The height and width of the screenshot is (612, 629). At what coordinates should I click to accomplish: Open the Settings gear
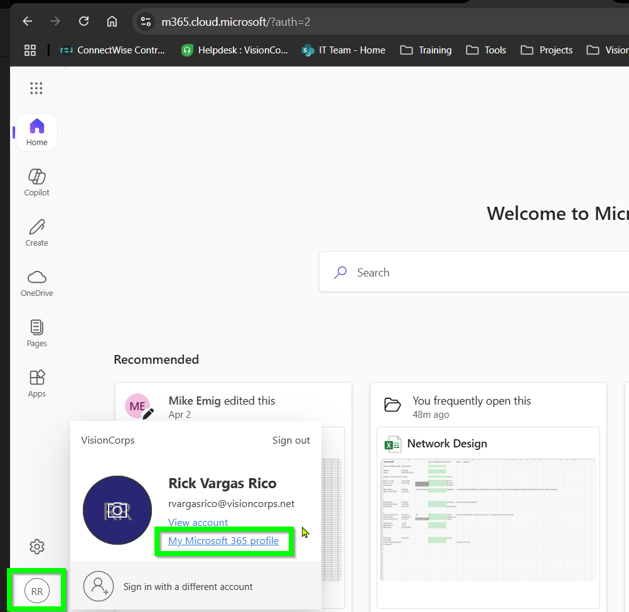tap(36, 547)
